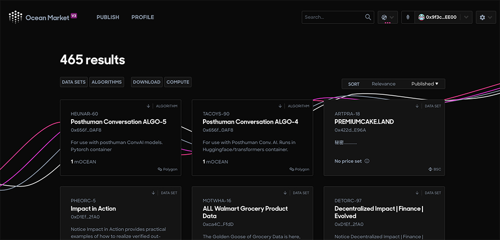Image resolution: width=500 pixels, height=240 pixels.
Task: Open Posthuman Conversation ALGO-4 asset
Action: click(250, 122)
